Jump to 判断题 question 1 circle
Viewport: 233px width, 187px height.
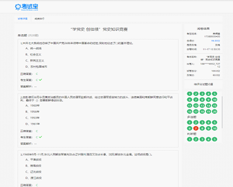pos(189,139)
